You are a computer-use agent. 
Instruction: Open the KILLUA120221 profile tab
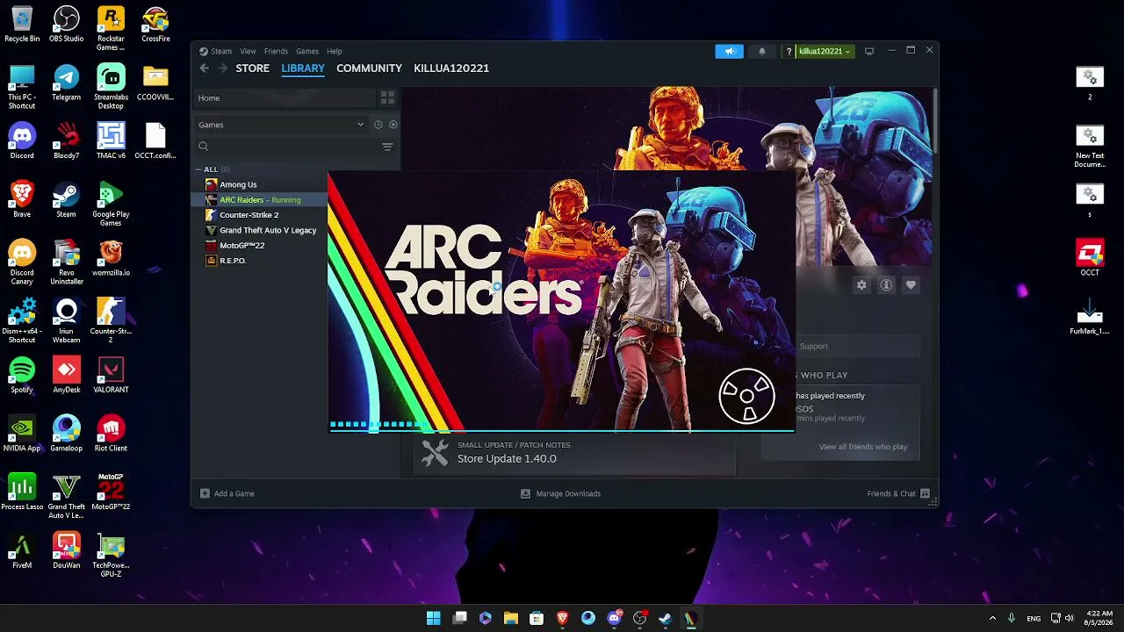451,68
